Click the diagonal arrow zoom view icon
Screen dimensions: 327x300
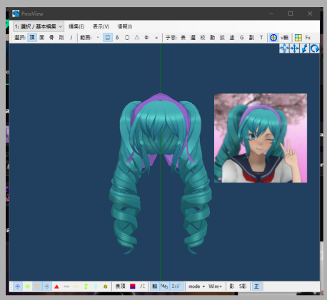(x=304, y=48)
